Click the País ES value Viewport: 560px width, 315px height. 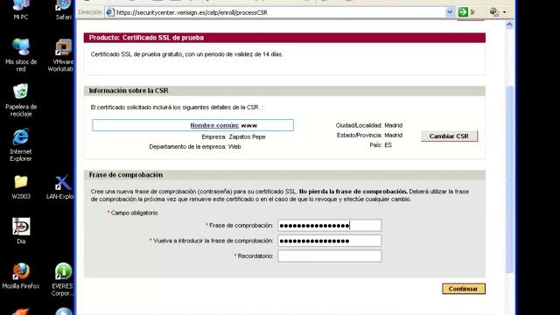(x=388, y=145)
